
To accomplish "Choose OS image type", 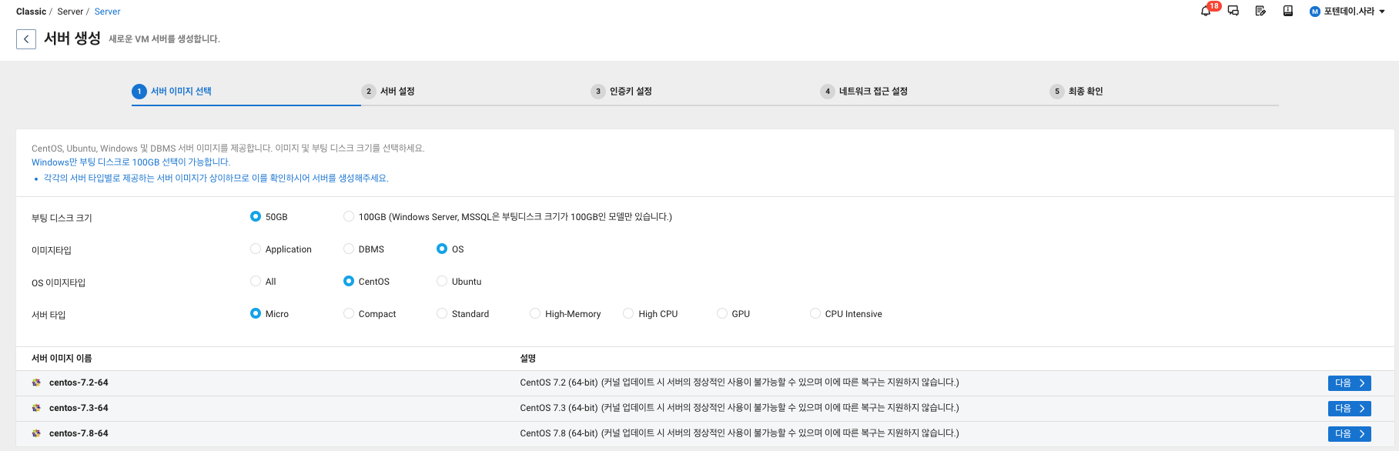I will [x=442, y=249].
